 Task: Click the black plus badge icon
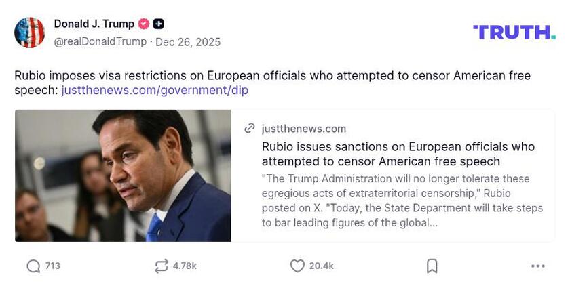(158, 24)
